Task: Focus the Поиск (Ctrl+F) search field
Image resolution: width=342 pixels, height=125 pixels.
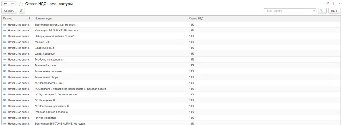Action: [288, 11]
